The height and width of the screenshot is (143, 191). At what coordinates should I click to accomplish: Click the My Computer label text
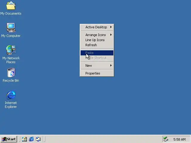(x=11, y=36)
